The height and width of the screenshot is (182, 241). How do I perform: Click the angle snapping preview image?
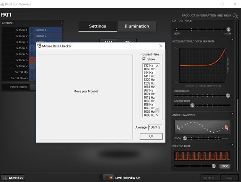point(202,127)
